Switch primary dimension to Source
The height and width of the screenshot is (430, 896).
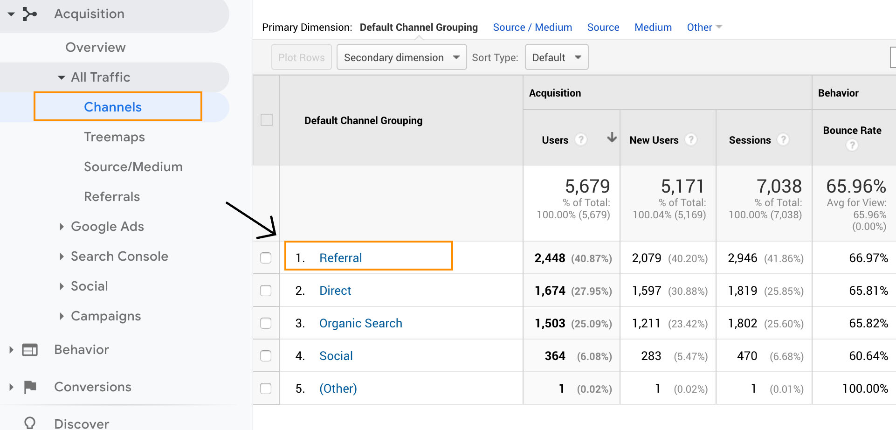tap(603, 27)
